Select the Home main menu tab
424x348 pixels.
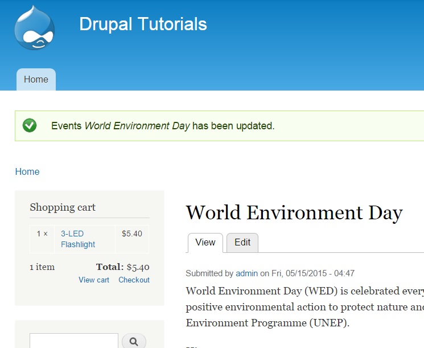tap(36, 79)
